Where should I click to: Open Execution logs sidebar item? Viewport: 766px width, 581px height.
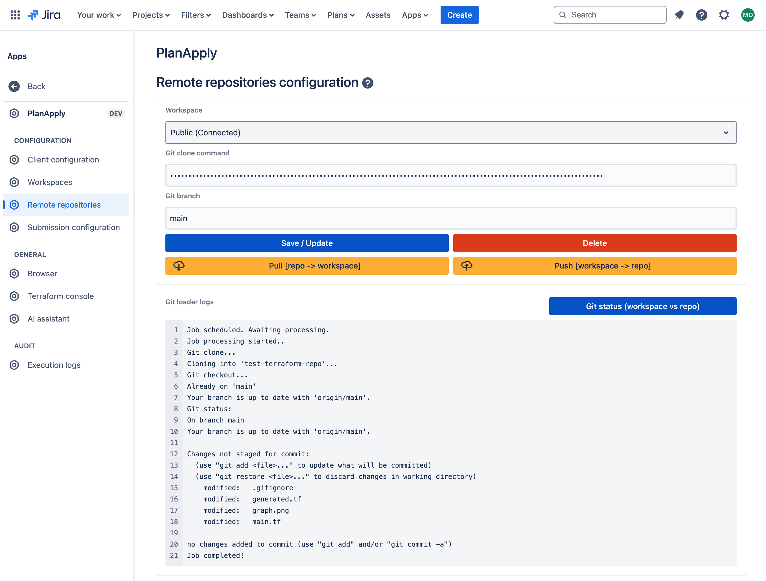[x=54, y=365]
